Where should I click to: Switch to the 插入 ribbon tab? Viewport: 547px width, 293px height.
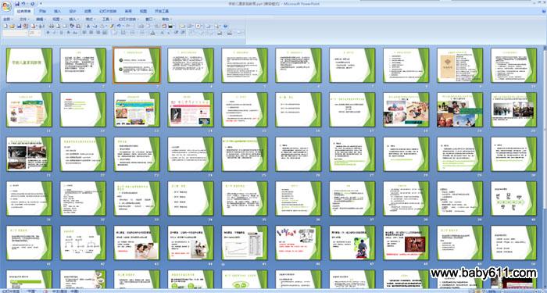coord(58,11)
